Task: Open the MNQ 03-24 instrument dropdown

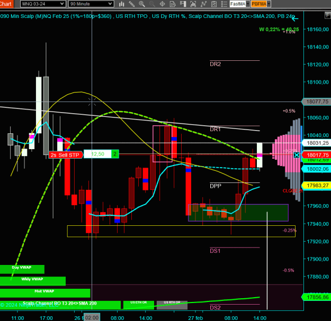Action: pyautogui.click(x=43, y=4)
